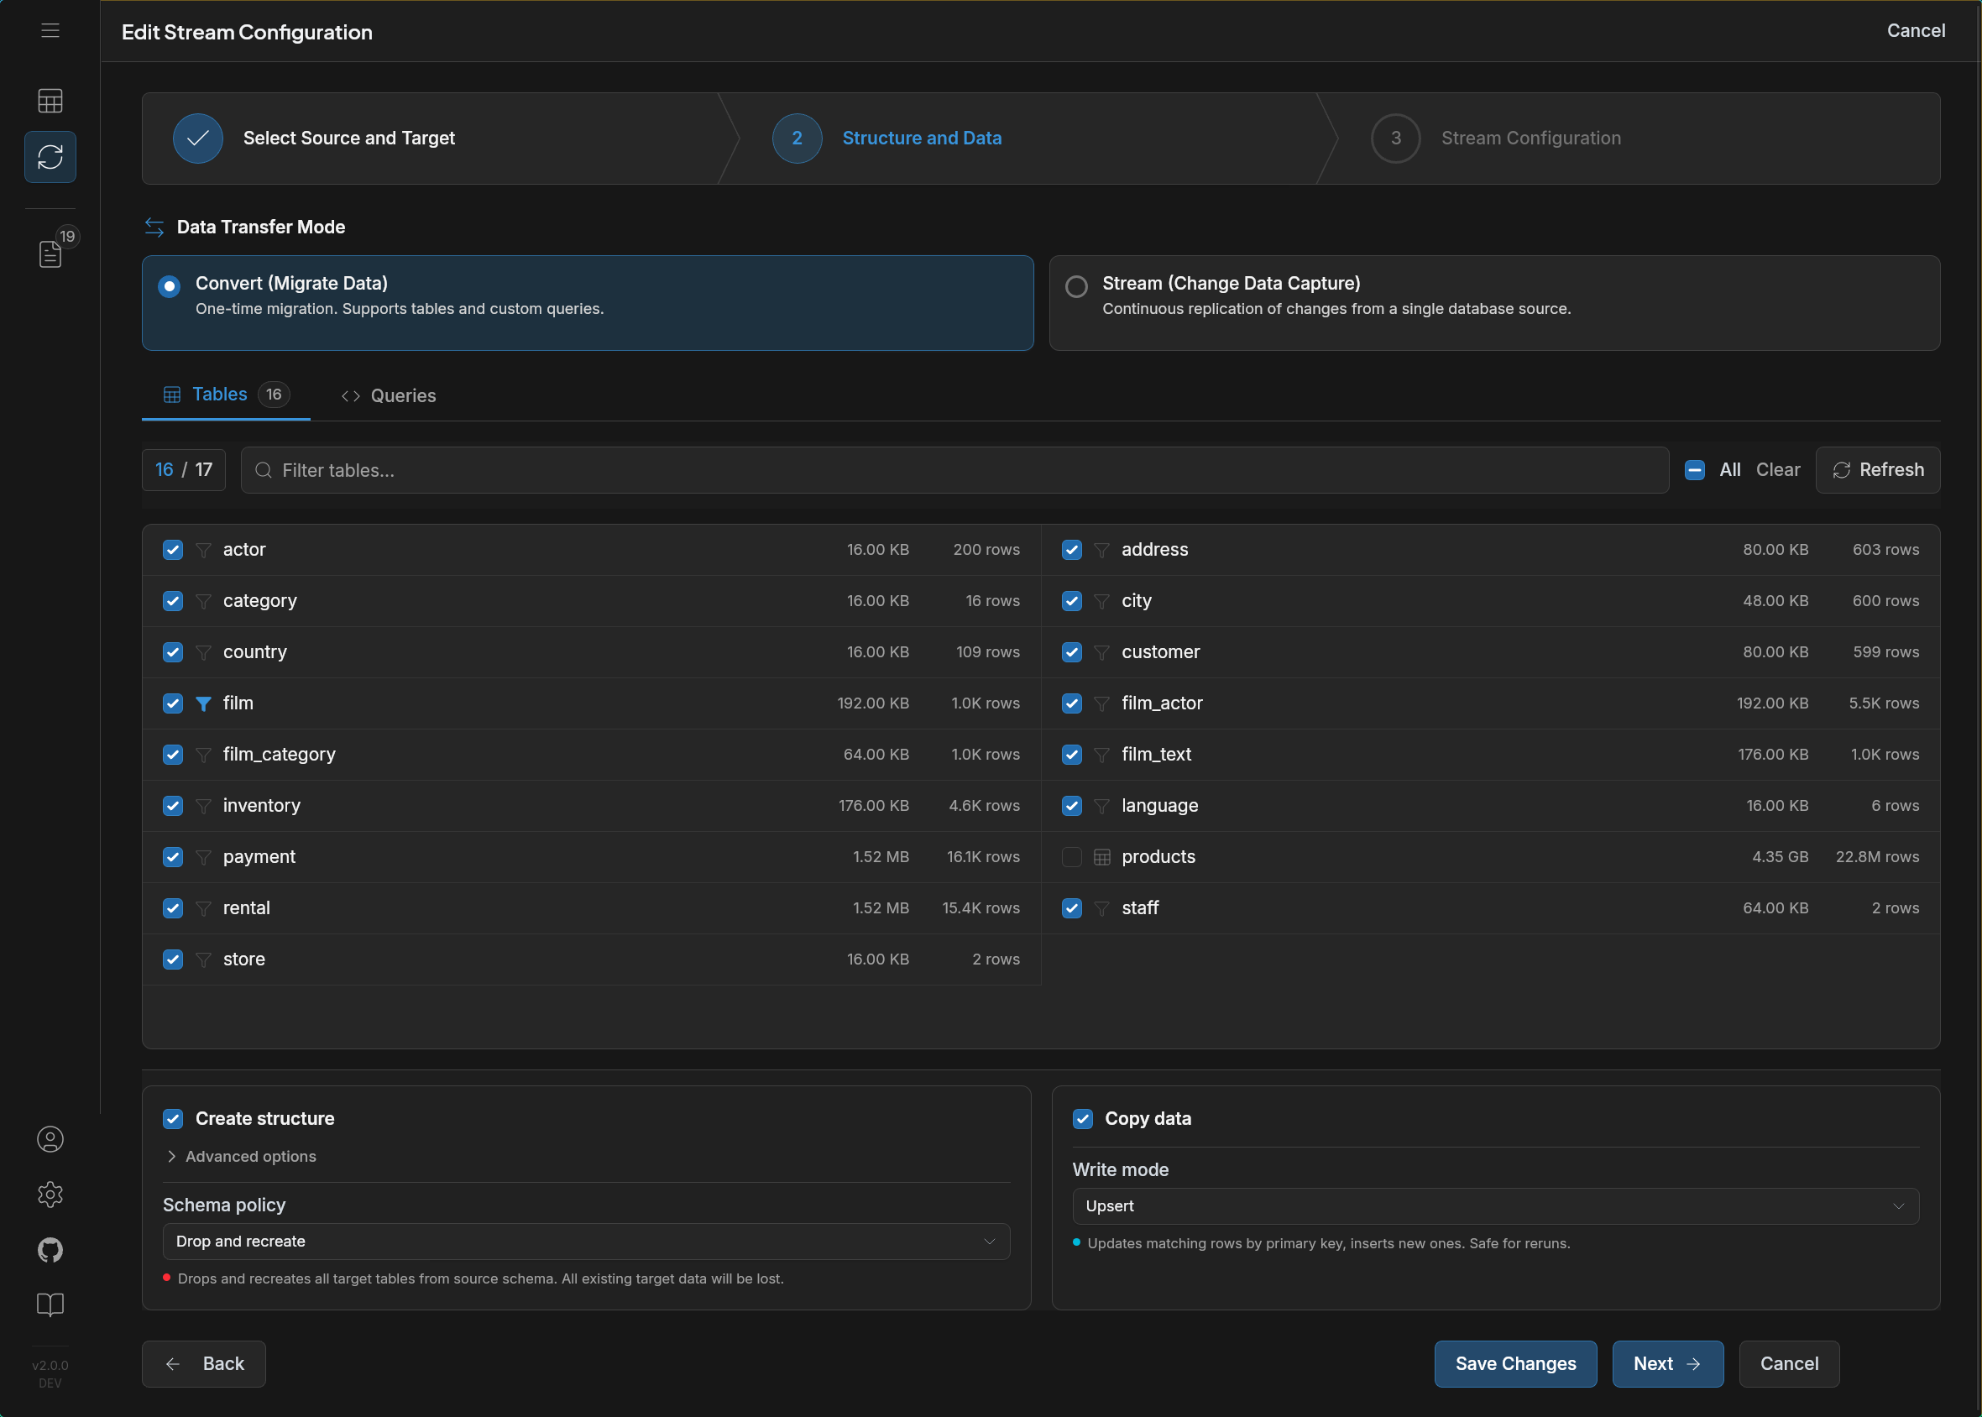
Task: Open the logs icon with 19 badge
Action: pos(50,254)
